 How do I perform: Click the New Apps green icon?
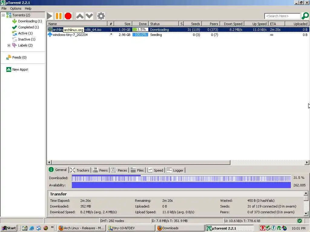click(9, 69)
